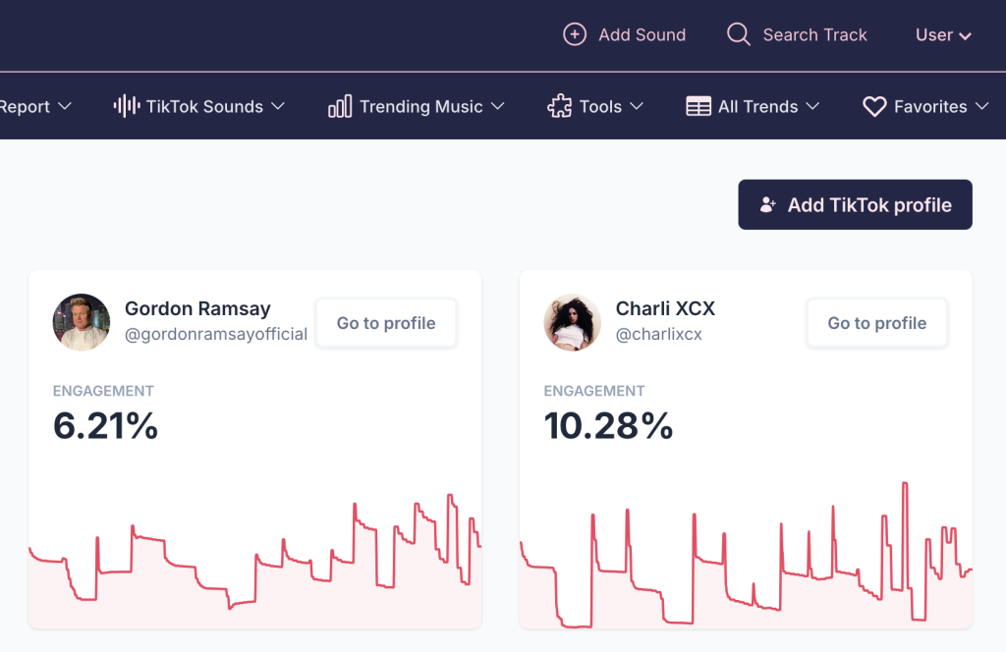Select the TikTok Sounds sound-wave icon
The image size is (1006, 652).
pos(126,106)
